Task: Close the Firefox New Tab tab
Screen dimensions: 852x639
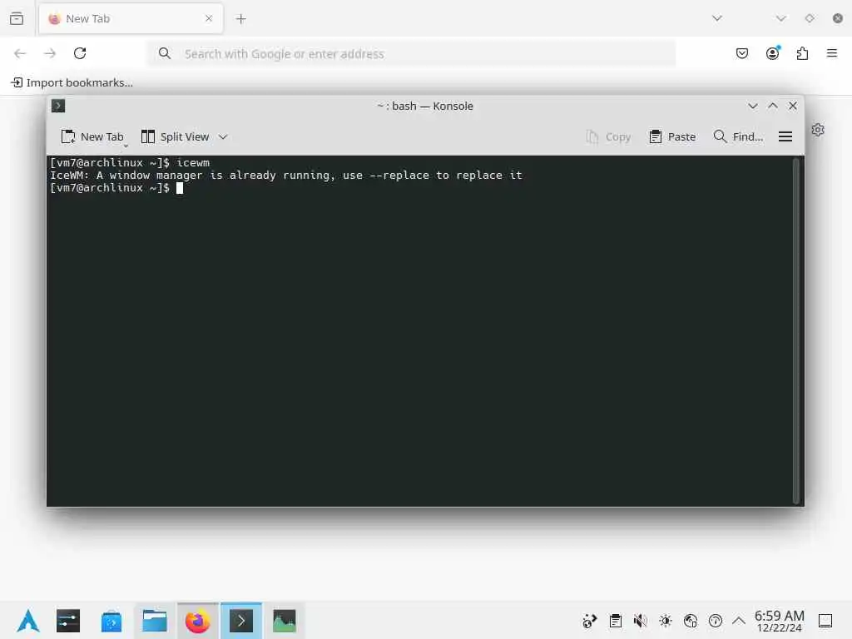Action: (x=209, y=18)
